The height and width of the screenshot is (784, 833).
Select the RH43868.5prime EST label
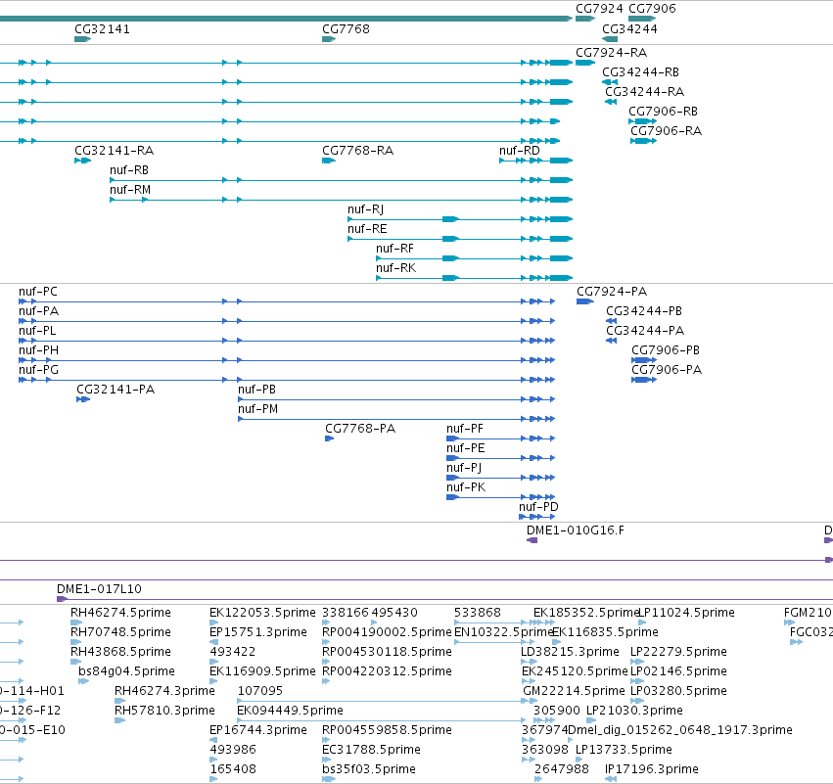coord(120,652)
